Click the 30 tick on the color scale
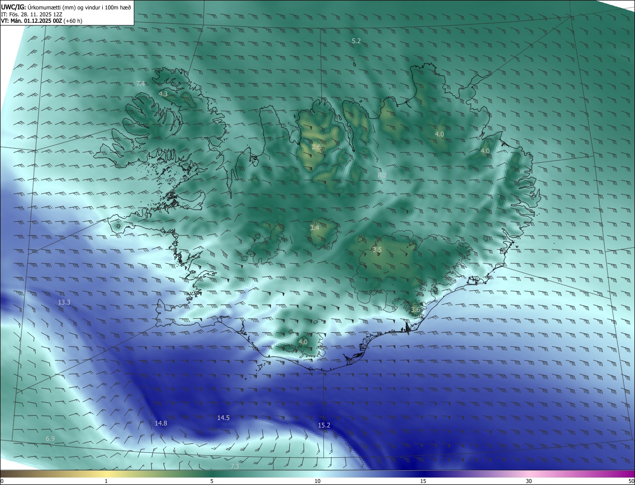 click(x=529, y=482)
